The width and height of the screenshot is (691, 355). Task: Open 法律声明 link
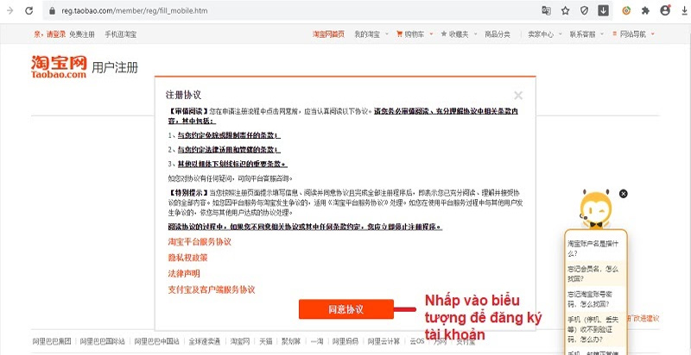[184, 273]
